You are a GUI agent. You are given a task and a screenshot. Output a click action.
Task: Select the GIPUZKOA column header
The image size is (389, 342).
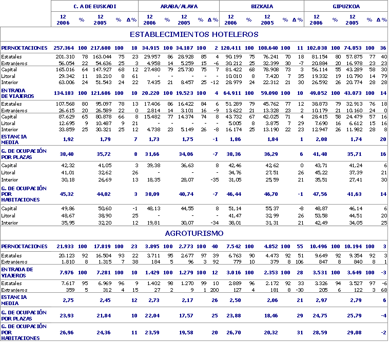pos(346,6)
